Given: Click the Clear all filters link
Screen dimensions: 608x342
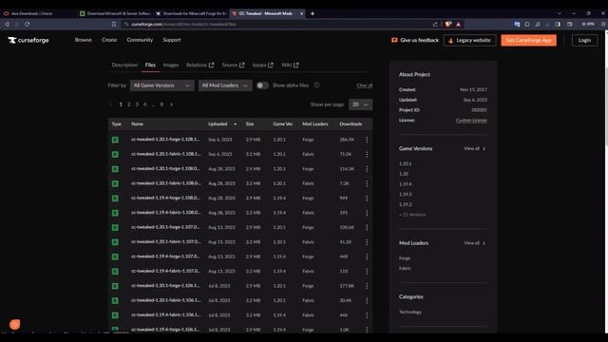Looking at the screenshot, I should pos(365,85).
